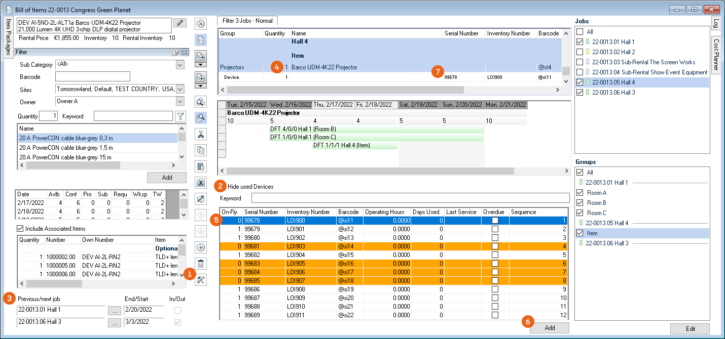Click the Add button below the device list
Viewport: 725px width, 339px height.
click(x=550, y=328)
